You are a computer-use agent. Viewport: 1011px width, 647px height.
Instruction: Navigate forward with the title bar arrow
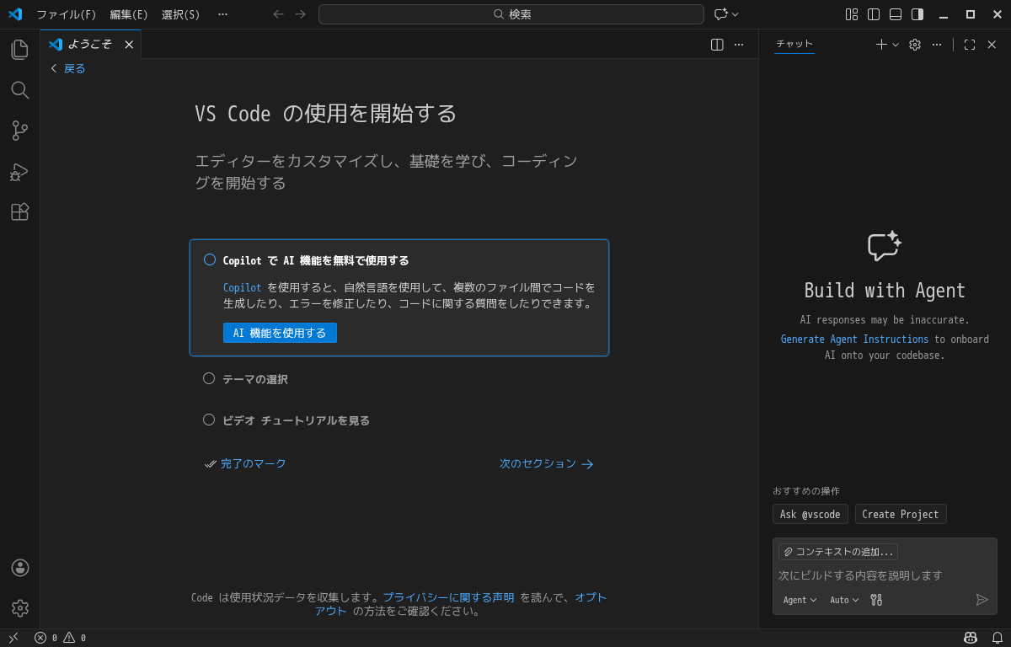point(301,14)
